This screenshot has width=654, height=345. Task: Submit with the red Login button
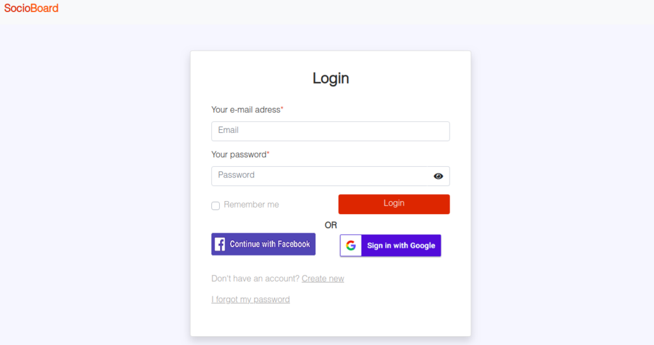tap(393, 204)
